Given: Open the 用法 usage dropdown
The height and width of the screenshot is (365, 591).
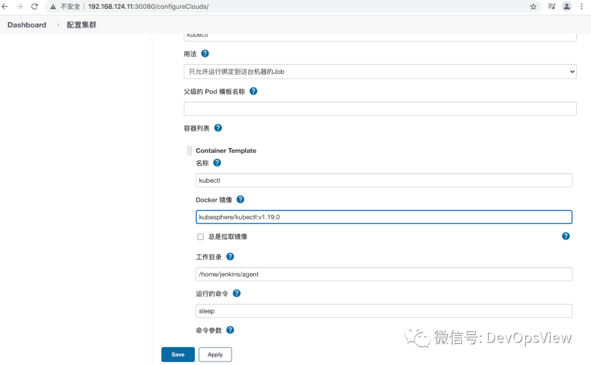Looking at the screenshot, I should pyautogui.click(x=380, y=72).
